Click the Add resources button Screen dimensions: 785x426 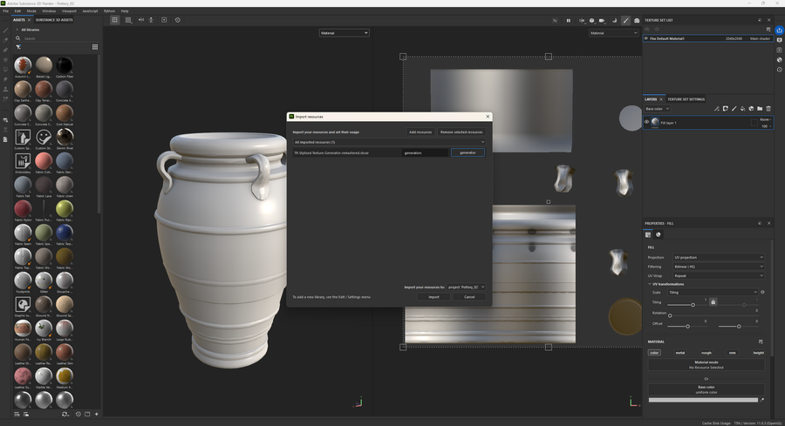pyautogui.click(x=420, y=132)
